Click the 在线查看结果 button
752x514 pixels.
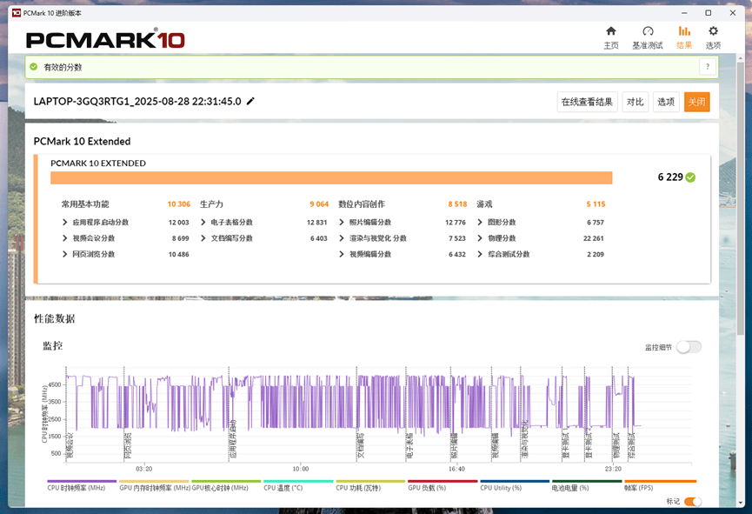coord(587,102)
